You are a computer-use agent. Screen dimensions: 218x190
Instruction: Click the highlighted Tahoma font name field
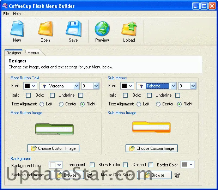pos(157,86)
